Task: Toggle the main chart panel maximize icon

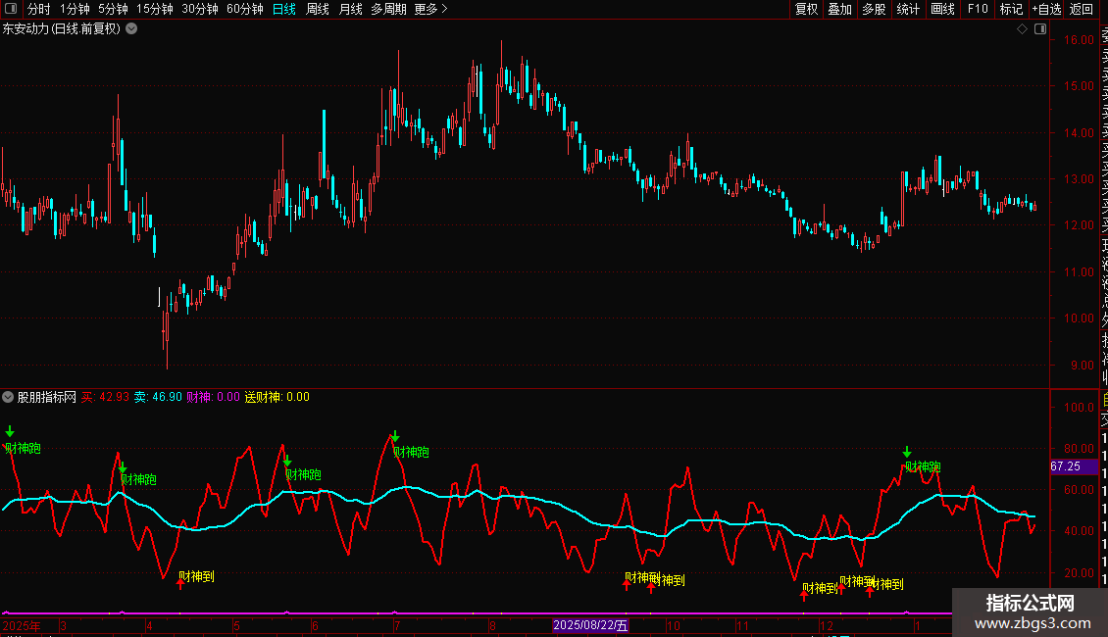Action: tap(1040, 29)
